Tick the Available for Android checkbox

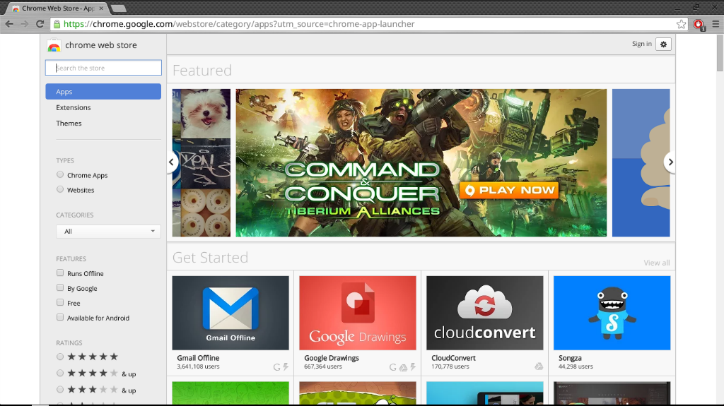[x=60, y=318]
